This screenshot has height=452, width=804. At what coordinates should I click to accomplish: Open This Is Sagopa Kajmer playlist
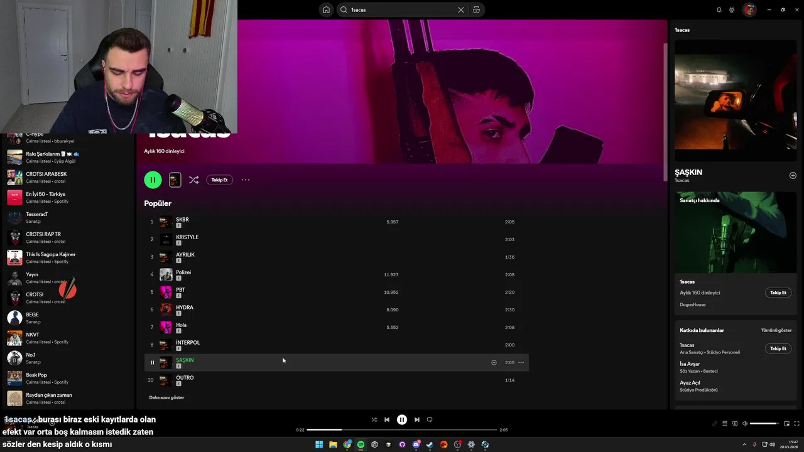coord(68,257)
